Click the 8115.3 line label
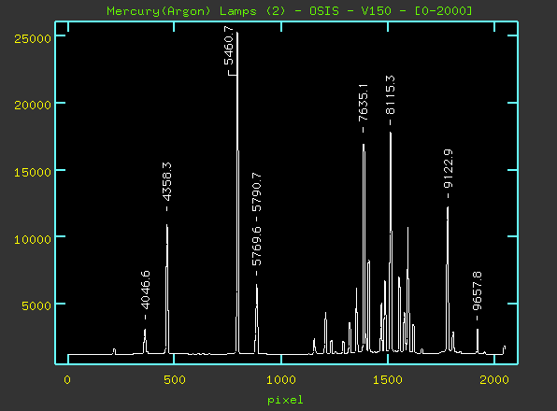This screenshot has width=557, height=411. point(390,95)
